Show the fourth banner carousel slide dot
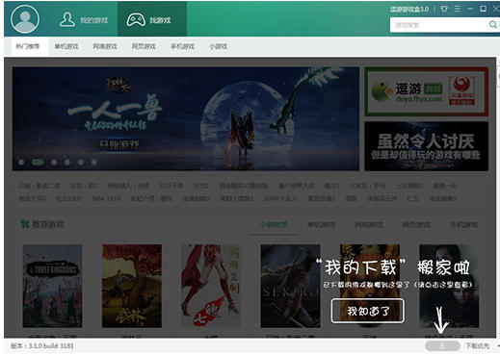500x355 pixels. 67,163
